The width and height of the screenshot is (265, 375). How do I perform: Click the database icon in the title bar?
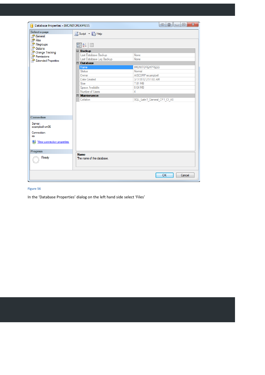tap(32, 26)
